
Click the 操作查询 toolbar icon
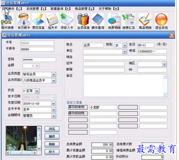pos(98,22)
